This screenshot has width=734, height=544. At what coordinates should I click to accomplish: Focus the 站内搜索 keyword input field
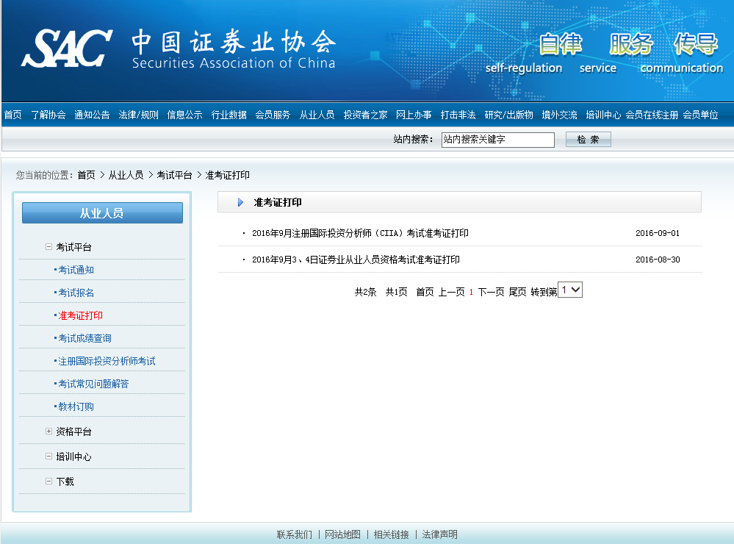tap(497, 140)
